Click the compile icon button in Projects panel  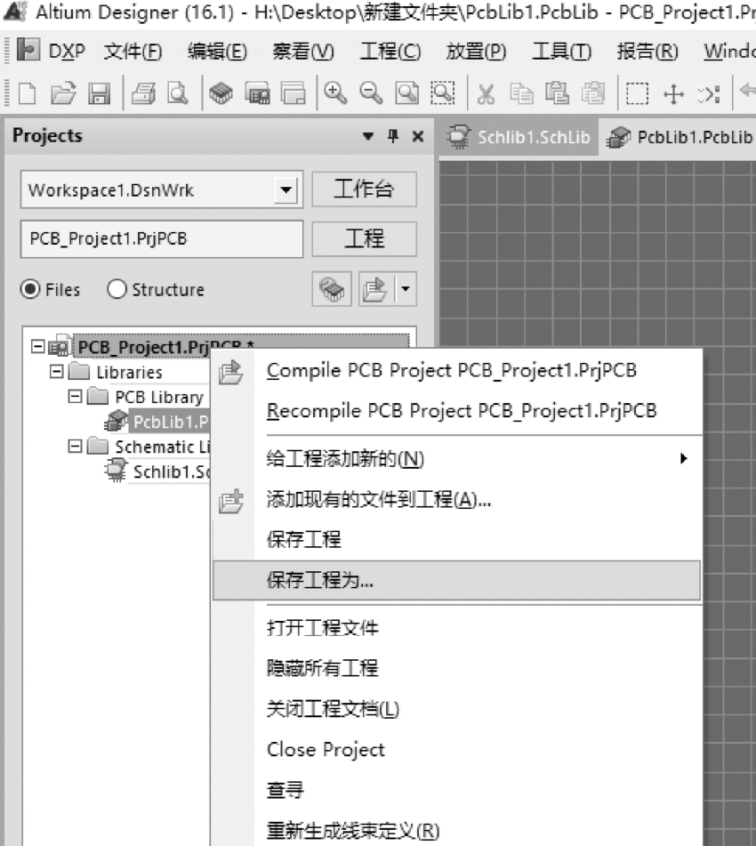coord(332,289)
